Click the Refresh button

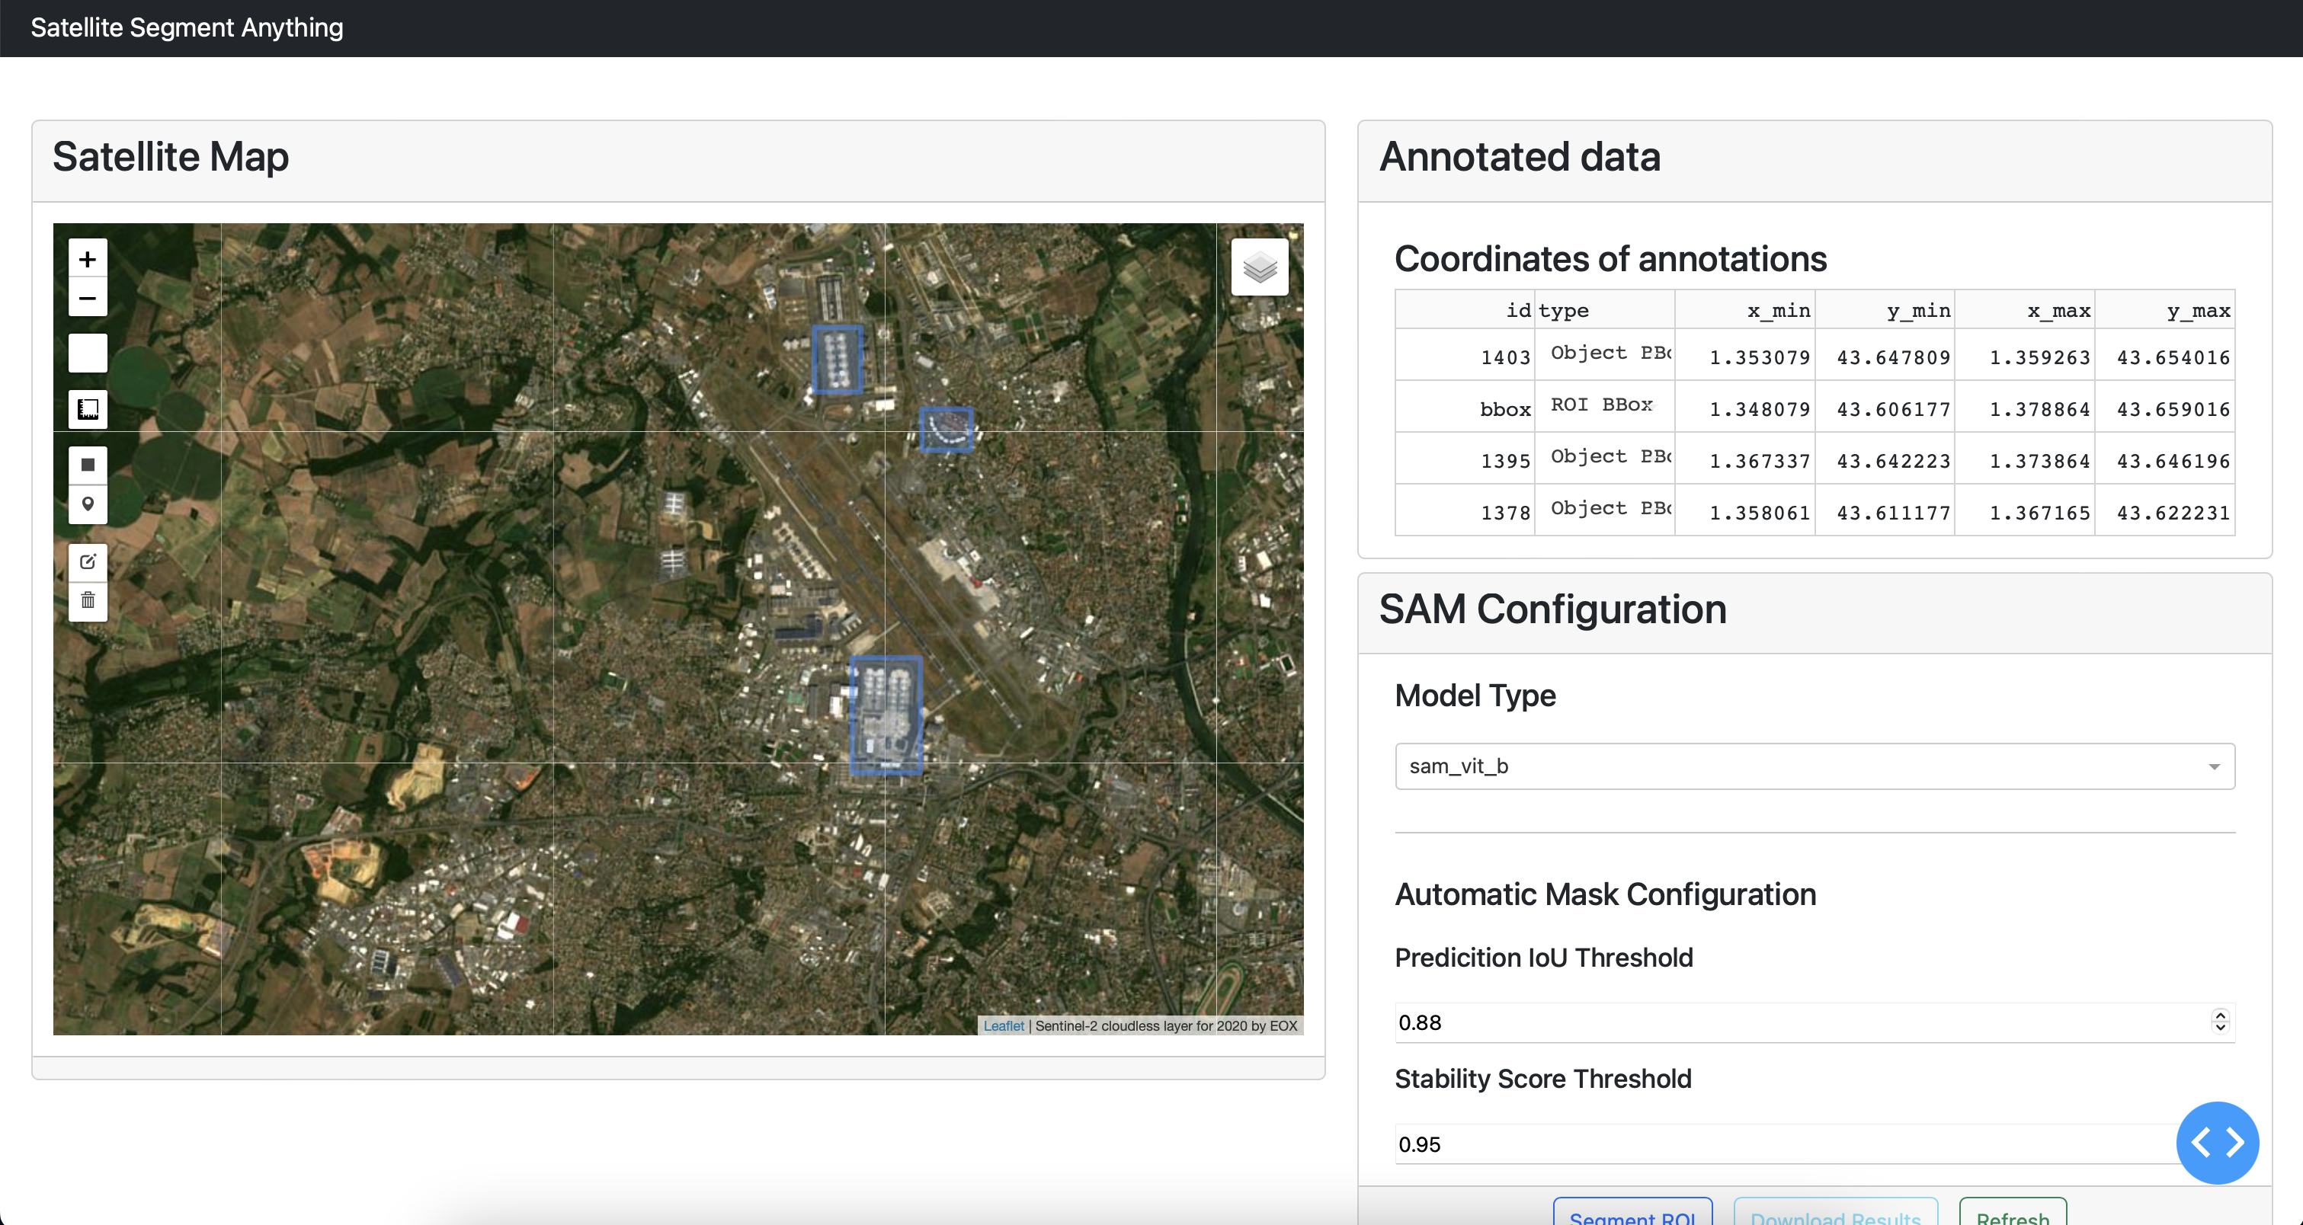pos(2013,1215)
